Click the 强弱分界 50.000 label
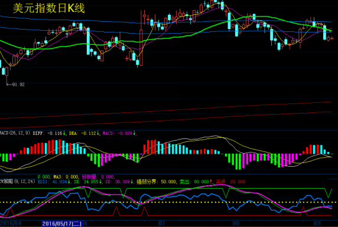This screenshot has height=227, width=338. click(156, 181)
